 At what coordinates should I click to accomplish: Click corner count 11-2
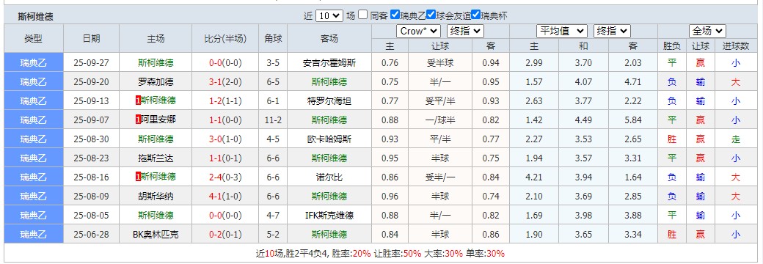pyautogui.click(x=273, y=120)
